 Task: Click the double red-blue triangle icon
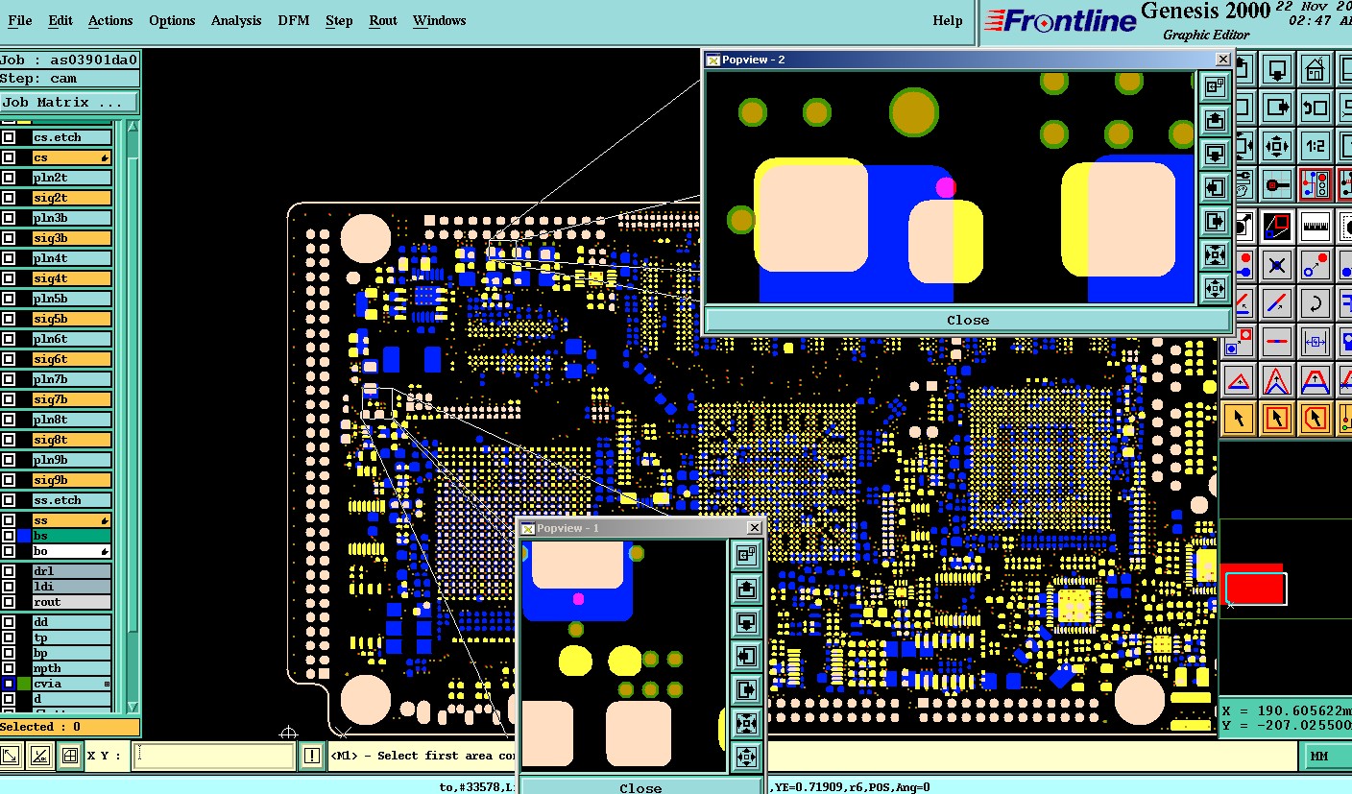(x=1276, y=381)
